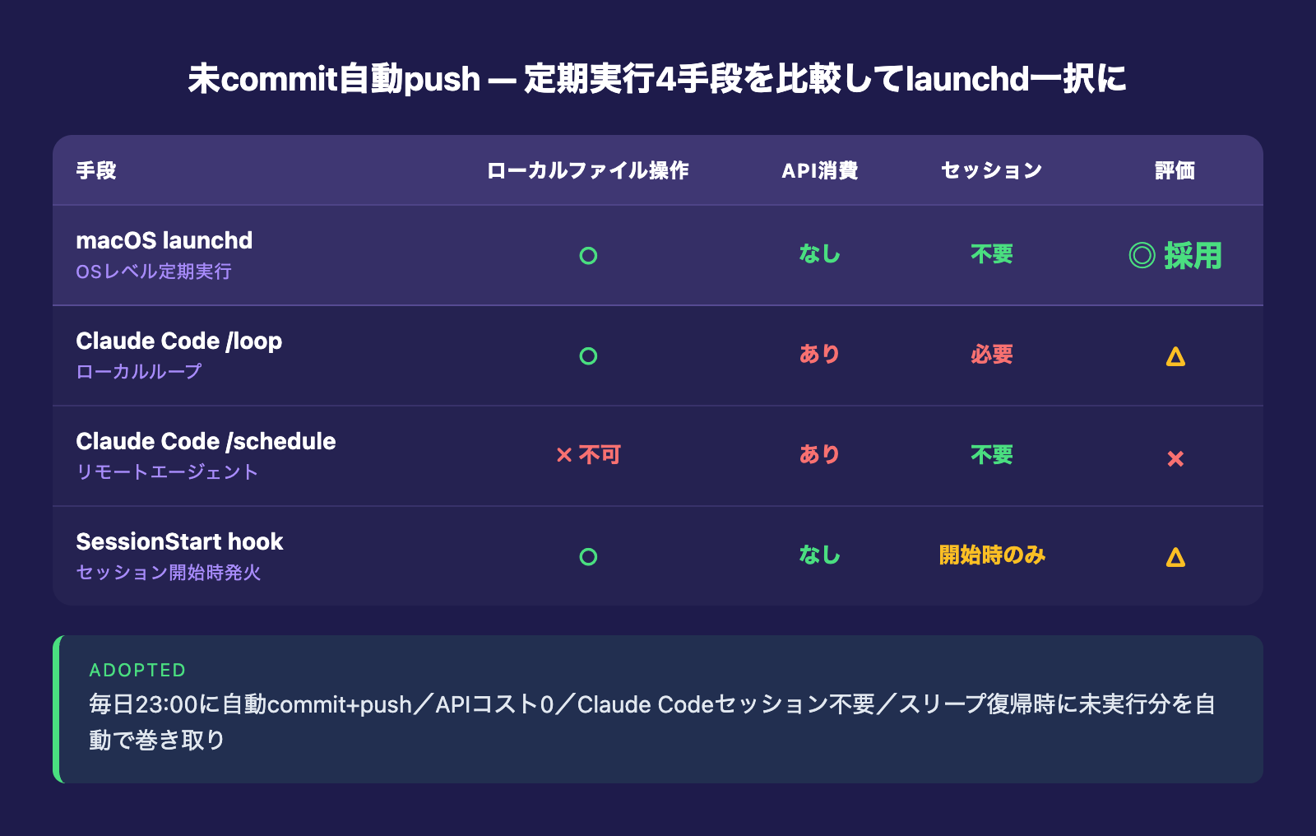Click the SessionStart hook row title
Screen dimensions: 1316x836
(179, 541)
